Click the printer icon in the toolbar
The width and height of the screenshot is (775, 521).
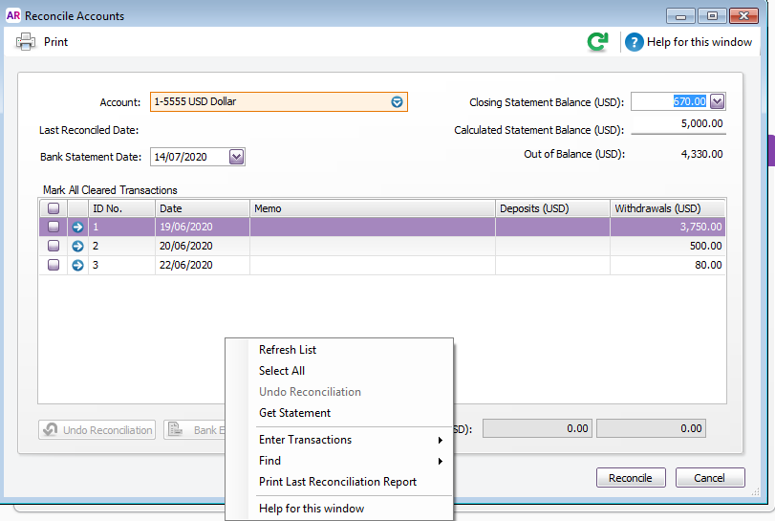[x=26, y=41]
